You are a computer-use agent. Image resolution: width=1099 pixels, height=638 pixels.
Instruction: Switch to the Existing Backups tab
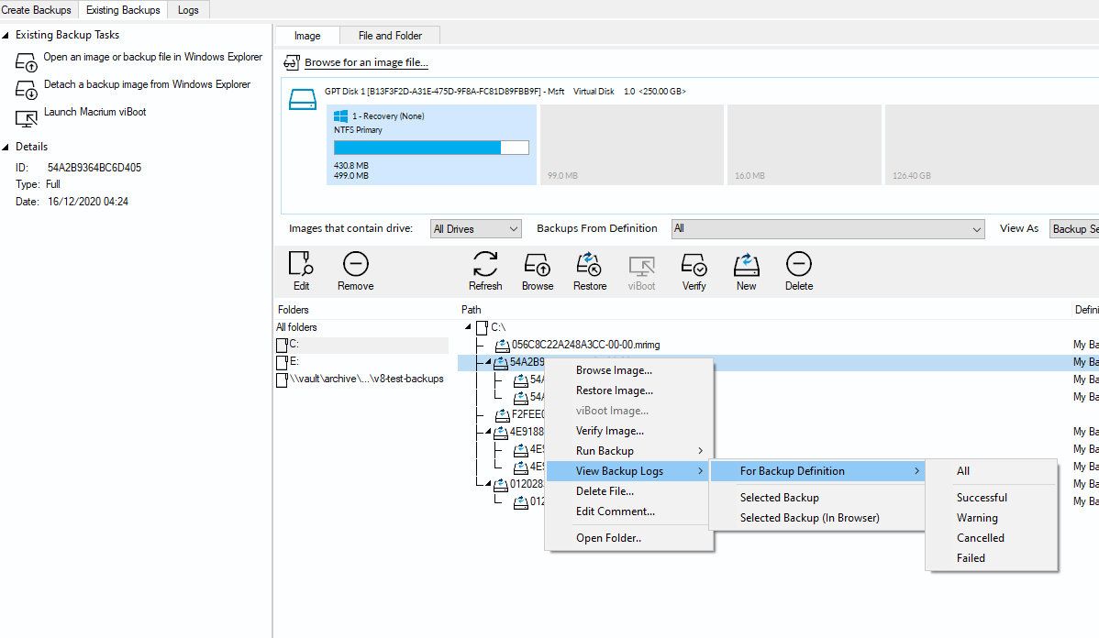(x=123, y=10)
